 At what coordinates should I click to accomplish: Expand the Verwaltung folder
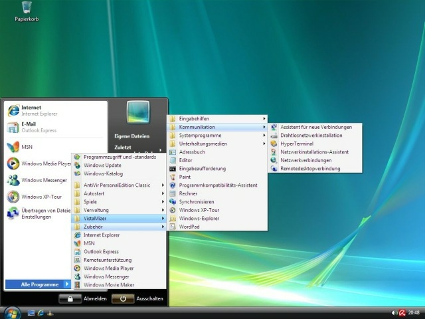pos(119,210)
